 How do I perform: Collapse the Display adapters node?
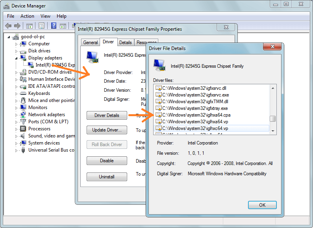[17, 58]
